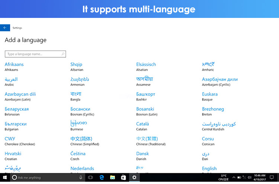
Task: Click the Settings gear in the taskbar
Action: coord(134,177)
